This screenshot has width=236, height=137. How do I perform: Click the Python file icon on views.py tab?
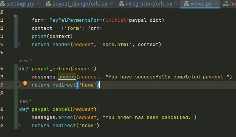[x=187, y=4]
